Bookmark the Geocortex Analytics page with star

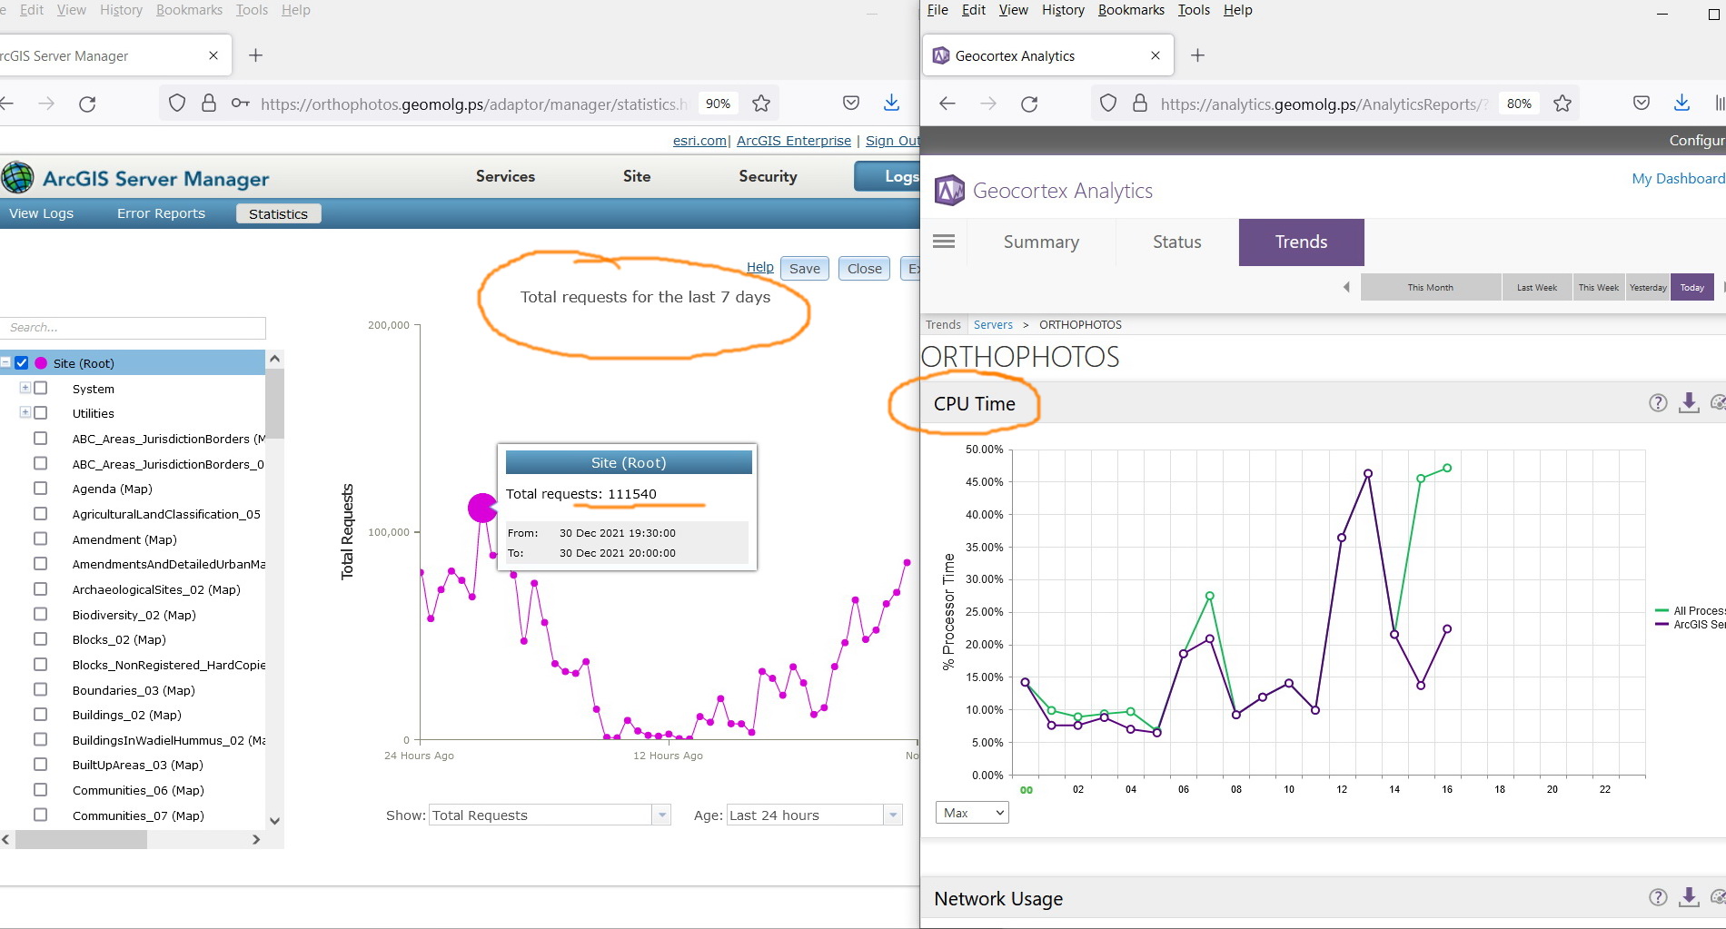click(x=1562, y=104)
